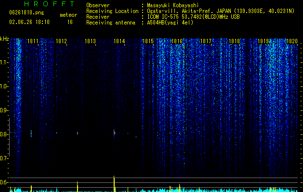The height and width of the screenshot is (192, 303).
Task: Click the 0.9 frequency axis label
Action: tap(4, 110)
